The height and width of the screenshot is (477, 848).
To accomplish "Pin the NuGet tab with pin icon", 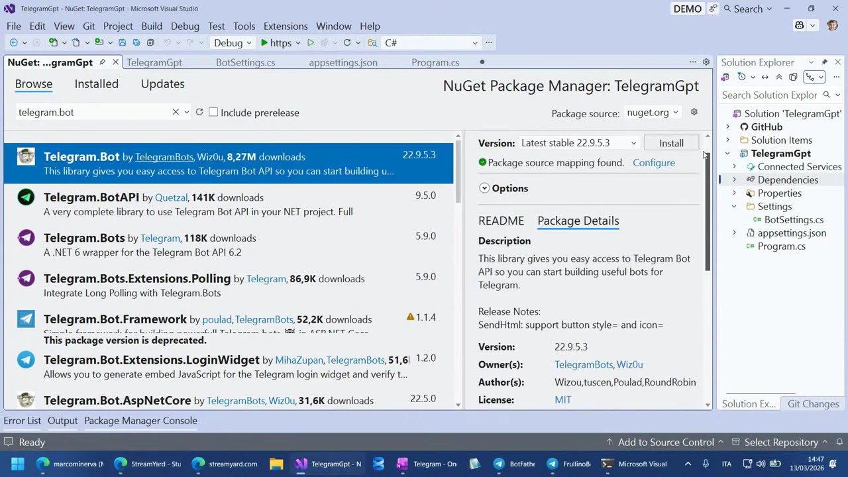I will pos(102,62).
